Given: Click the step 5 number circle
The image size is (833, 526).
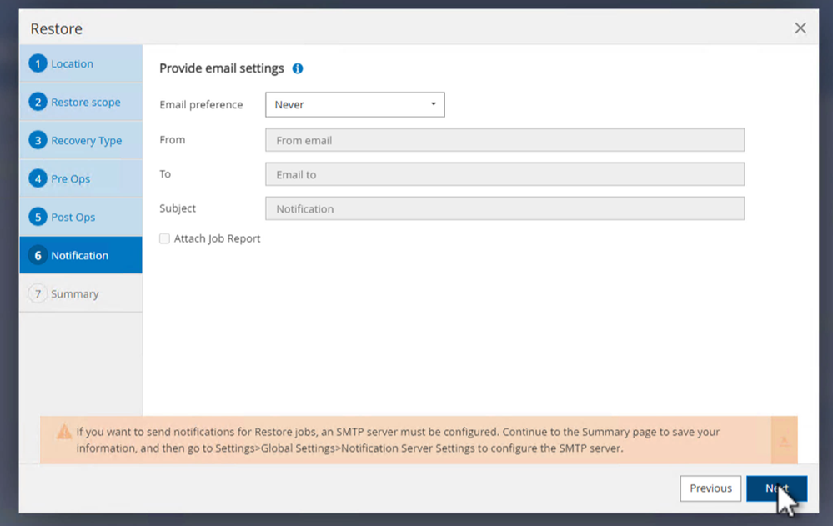Looking at the screenshot, I should coord(38,217).
